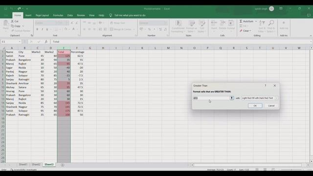313x176 pixels.
Task: Click the zoom slider in status bar
Action: (x=291, y=170)
